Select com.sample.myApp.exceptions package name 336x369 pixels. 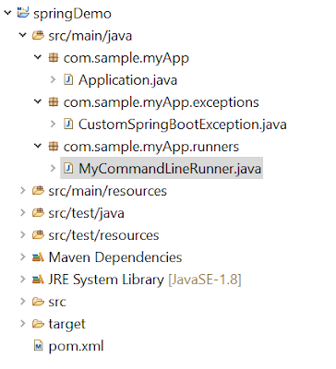coord(162,102)
